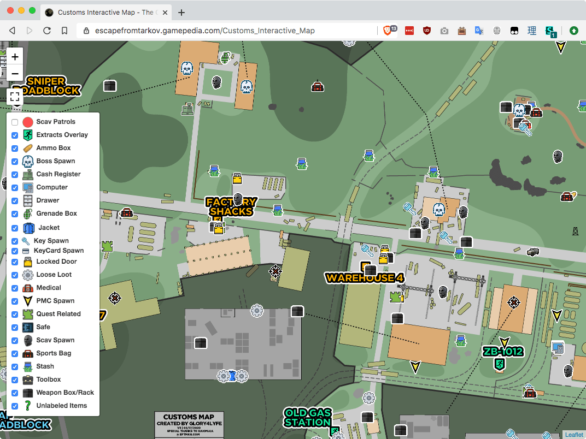Click inside the browser address bar
The image size is (586, 439).
pos(219,31)
